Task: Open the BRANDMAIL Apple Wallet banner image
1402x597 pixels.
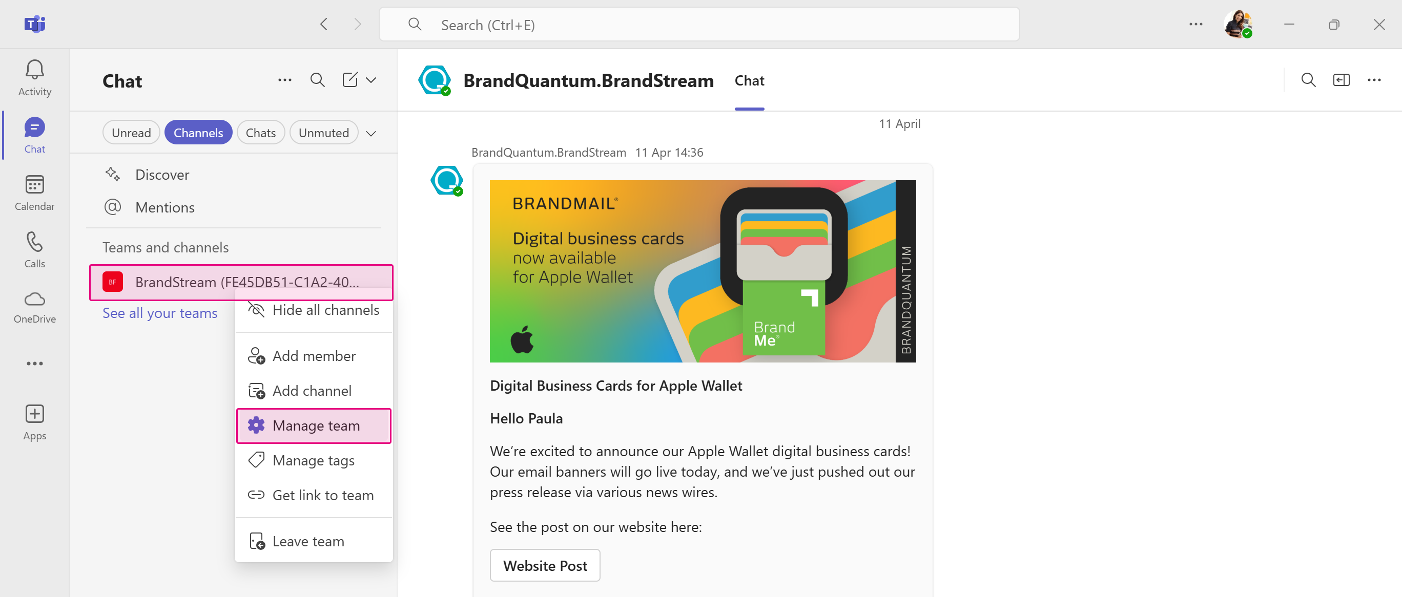Action: (703, 271)
